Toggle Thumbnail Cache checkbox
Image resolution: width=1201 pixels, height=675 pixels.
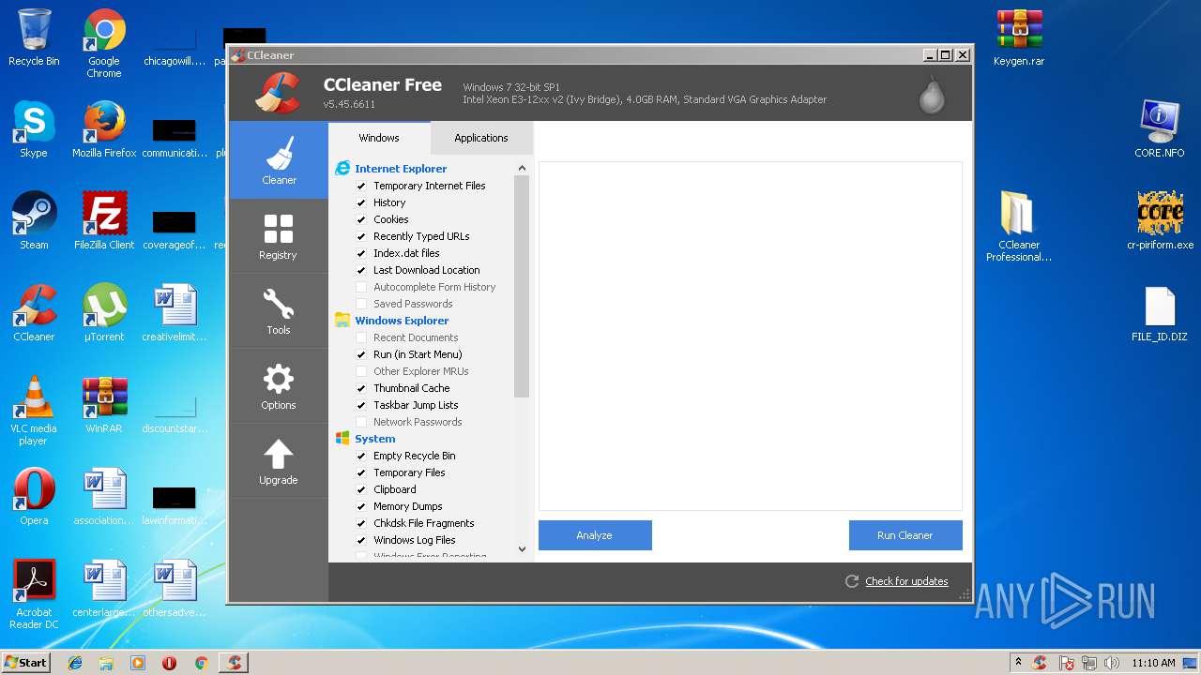[361, 388]
